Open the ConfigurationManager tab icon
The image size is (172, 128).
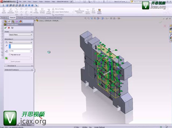click(x=13, y=21)
